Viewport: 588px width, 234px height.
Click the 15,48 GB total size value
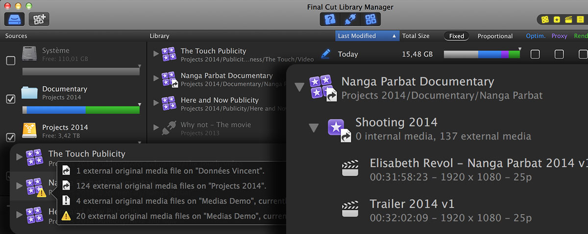pyautogui.click(x=417, y=54)
